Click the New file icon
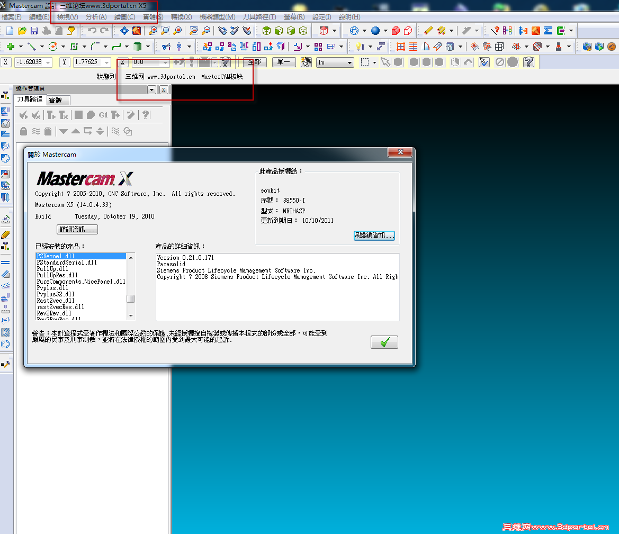 (10, 31)
